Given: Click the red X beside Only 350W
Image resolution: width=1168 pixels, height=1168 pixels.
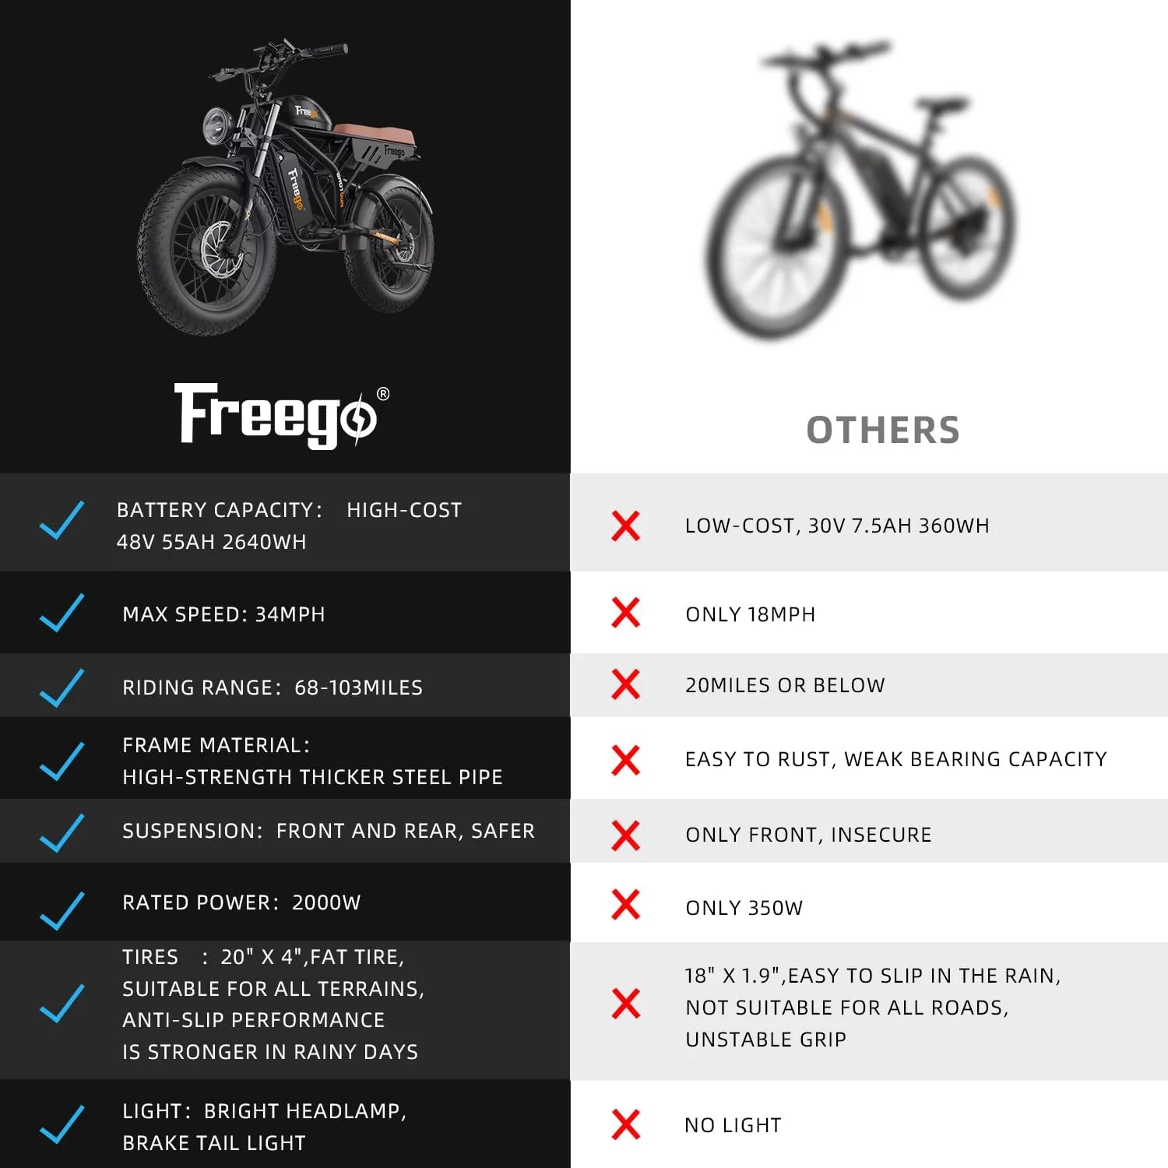Looking at the screenshot, I should tap(625, 905).
